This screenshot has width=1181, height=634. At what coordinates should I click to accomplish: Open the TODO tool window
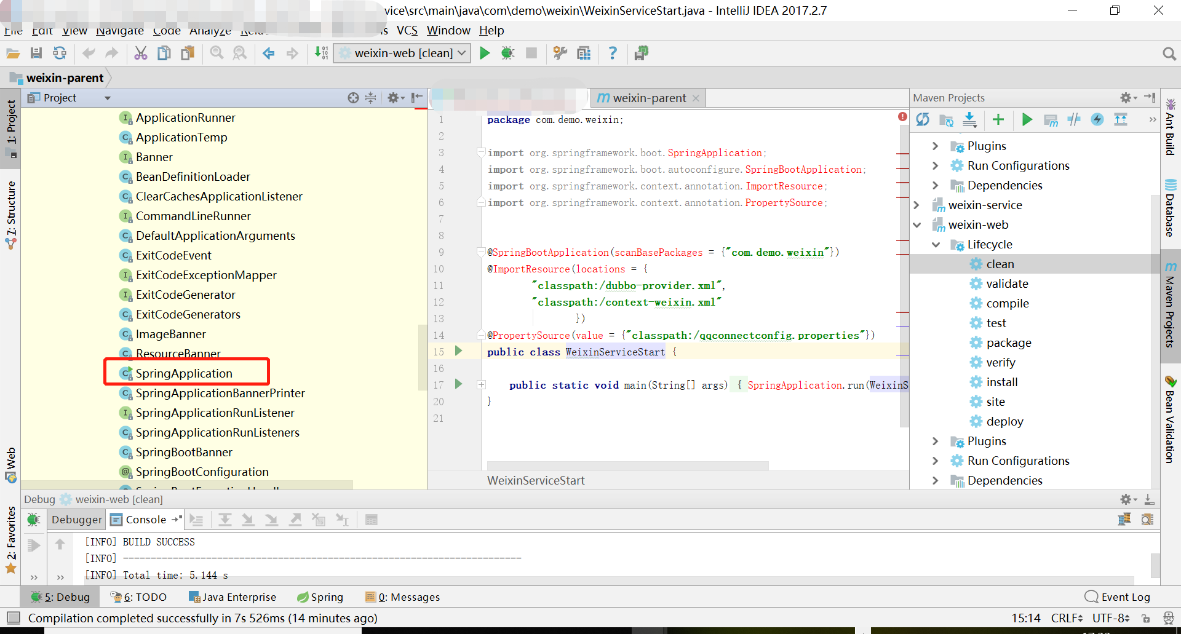[x=138, y=597]
